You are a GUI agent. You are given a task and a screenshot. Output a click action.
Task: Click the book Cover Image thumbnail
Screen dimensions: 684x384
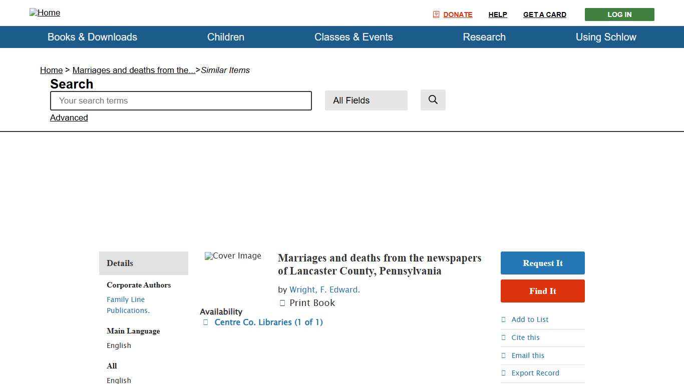click(232, 256)
